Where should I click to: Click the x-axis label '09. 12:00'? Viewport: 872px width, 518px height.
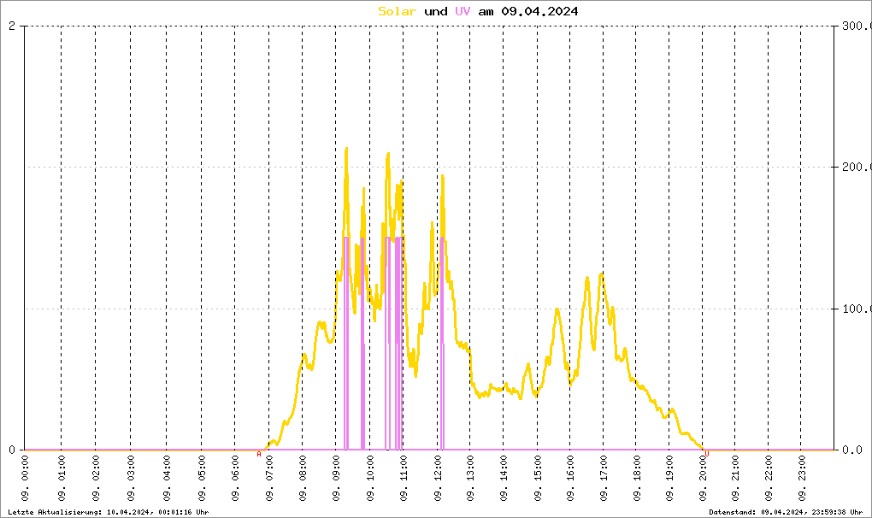pyautogui.click(x=439, y=479)
